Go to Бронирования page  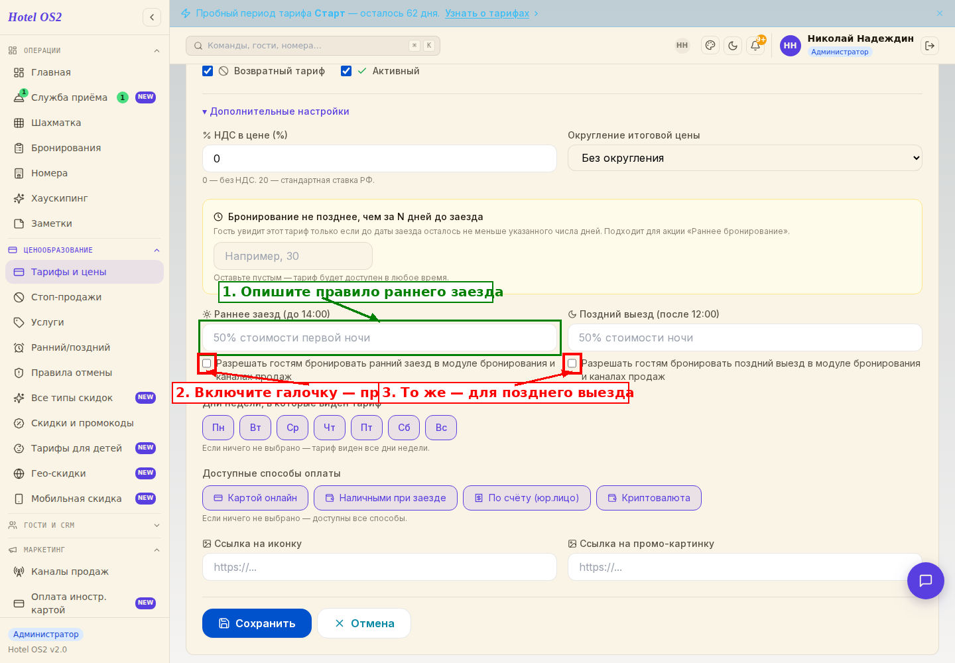tap(84, 148)
